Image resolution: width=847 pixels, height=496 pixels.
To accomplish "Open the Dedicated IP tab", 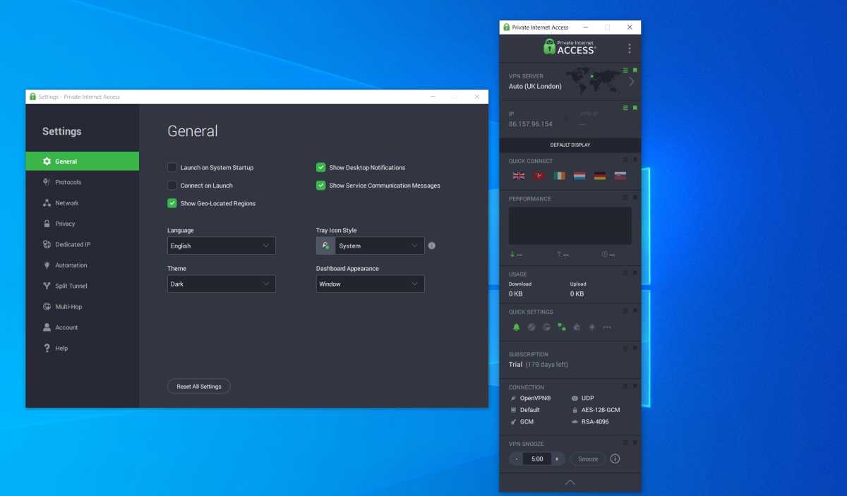I will 83,244.
